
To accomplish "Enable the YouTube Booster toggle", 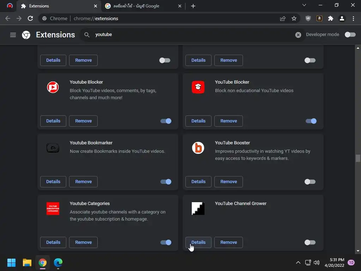I will pos(310,182).
